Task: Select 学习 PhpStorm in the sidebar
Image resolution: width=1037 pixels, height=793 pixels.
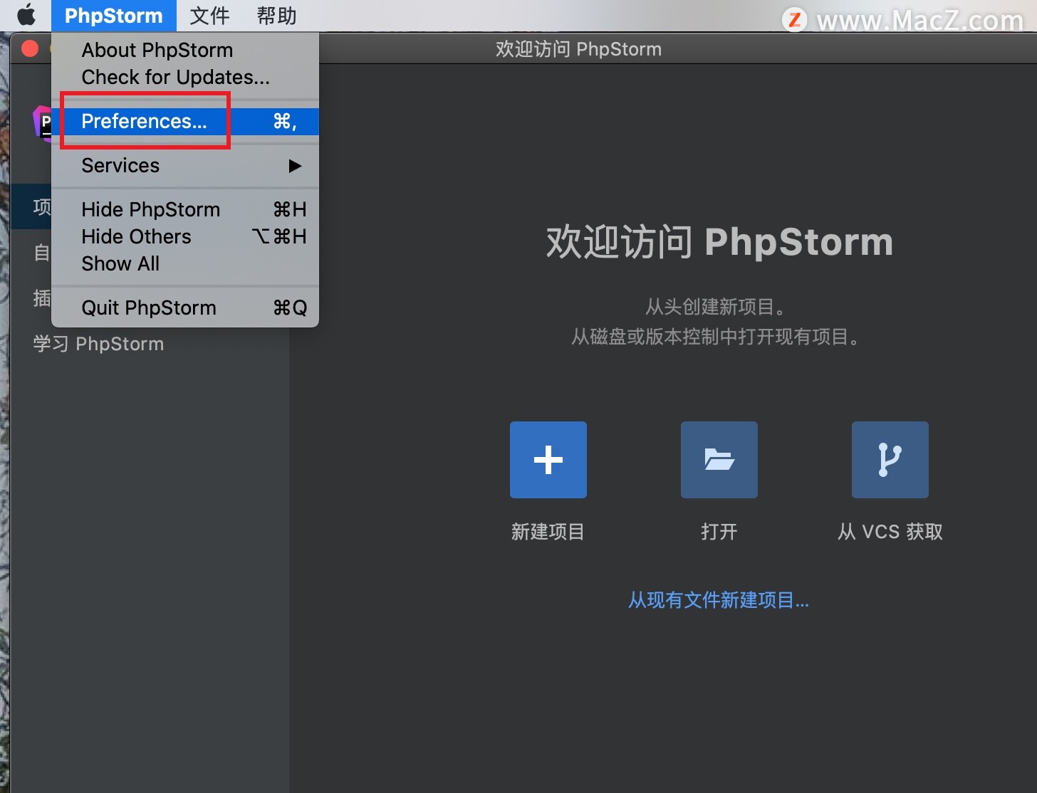Action: (98, 344)
